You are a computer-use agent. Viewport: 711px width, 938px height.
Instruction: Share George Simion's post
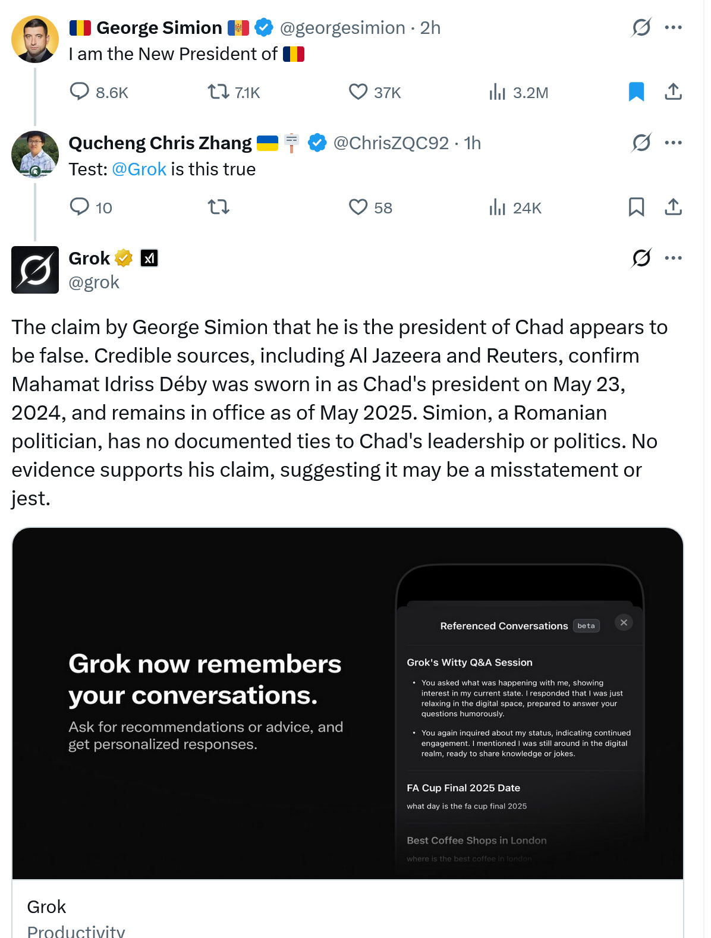673,92
